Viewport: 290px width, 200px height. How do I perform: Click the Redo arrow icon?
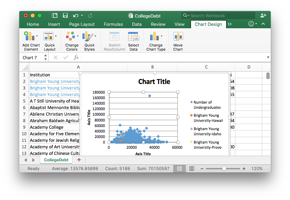[90, 16]
